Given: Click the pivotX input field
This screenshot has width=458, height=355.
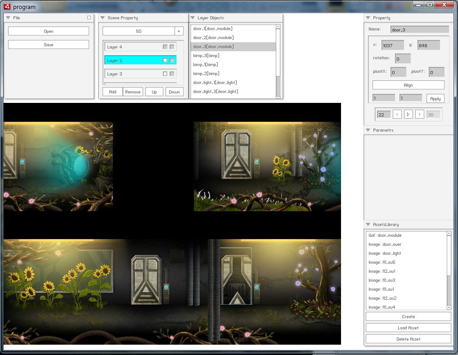Looking at the screenshot, I should pyautogui.click(x=399, y=72).
